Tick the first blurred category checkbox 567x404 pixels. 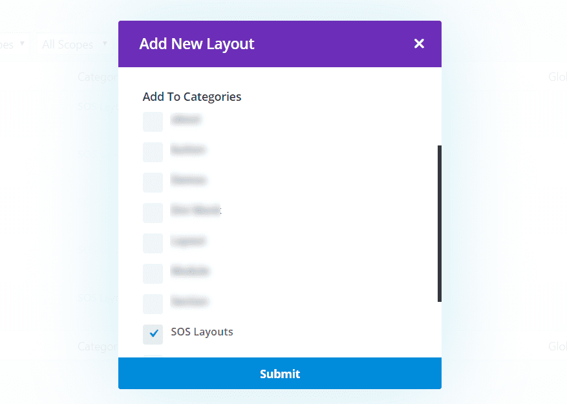(153, 122)
